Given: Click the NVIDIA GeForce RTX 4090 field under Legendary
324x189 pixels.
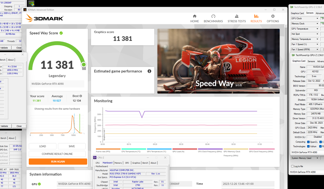Looking at the screenshot, I should (x=57, y=84).
